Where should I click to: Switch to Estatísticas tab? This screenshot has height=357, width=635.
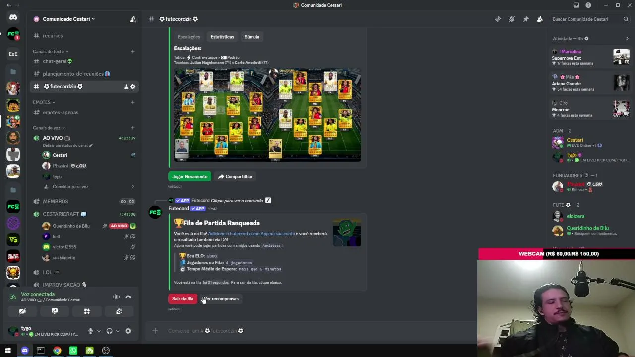coord(222,37)
